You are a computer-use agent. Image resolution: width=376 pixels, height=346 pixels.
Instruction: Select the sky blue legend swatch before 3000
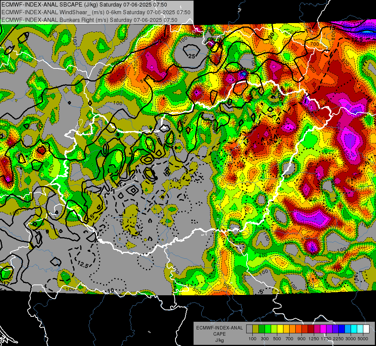point(348,329)
